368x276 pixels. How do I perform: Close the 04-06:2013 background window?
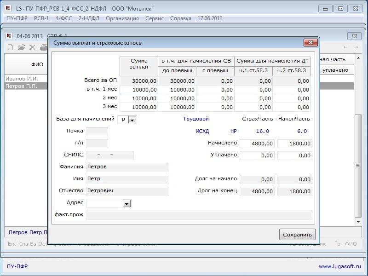(x=354, y=36)
